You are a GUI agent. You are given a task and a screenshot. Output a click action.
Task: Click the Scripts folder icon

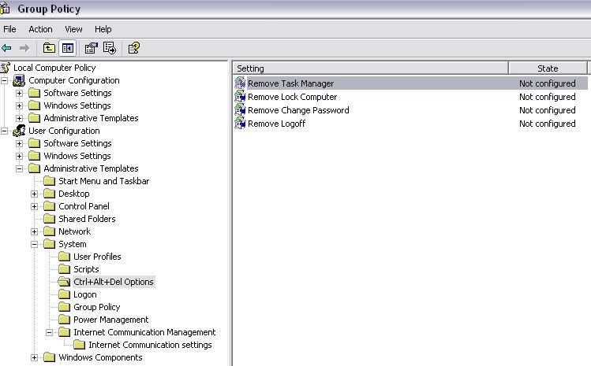tap(64, 269)
